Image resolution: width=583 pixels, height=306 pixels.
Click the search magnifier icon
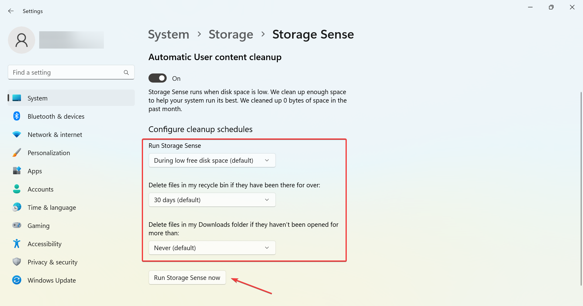(126, 73)
